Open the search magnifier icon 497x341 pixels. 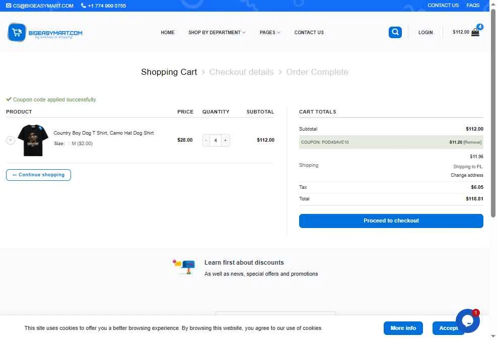coord(395,32)
